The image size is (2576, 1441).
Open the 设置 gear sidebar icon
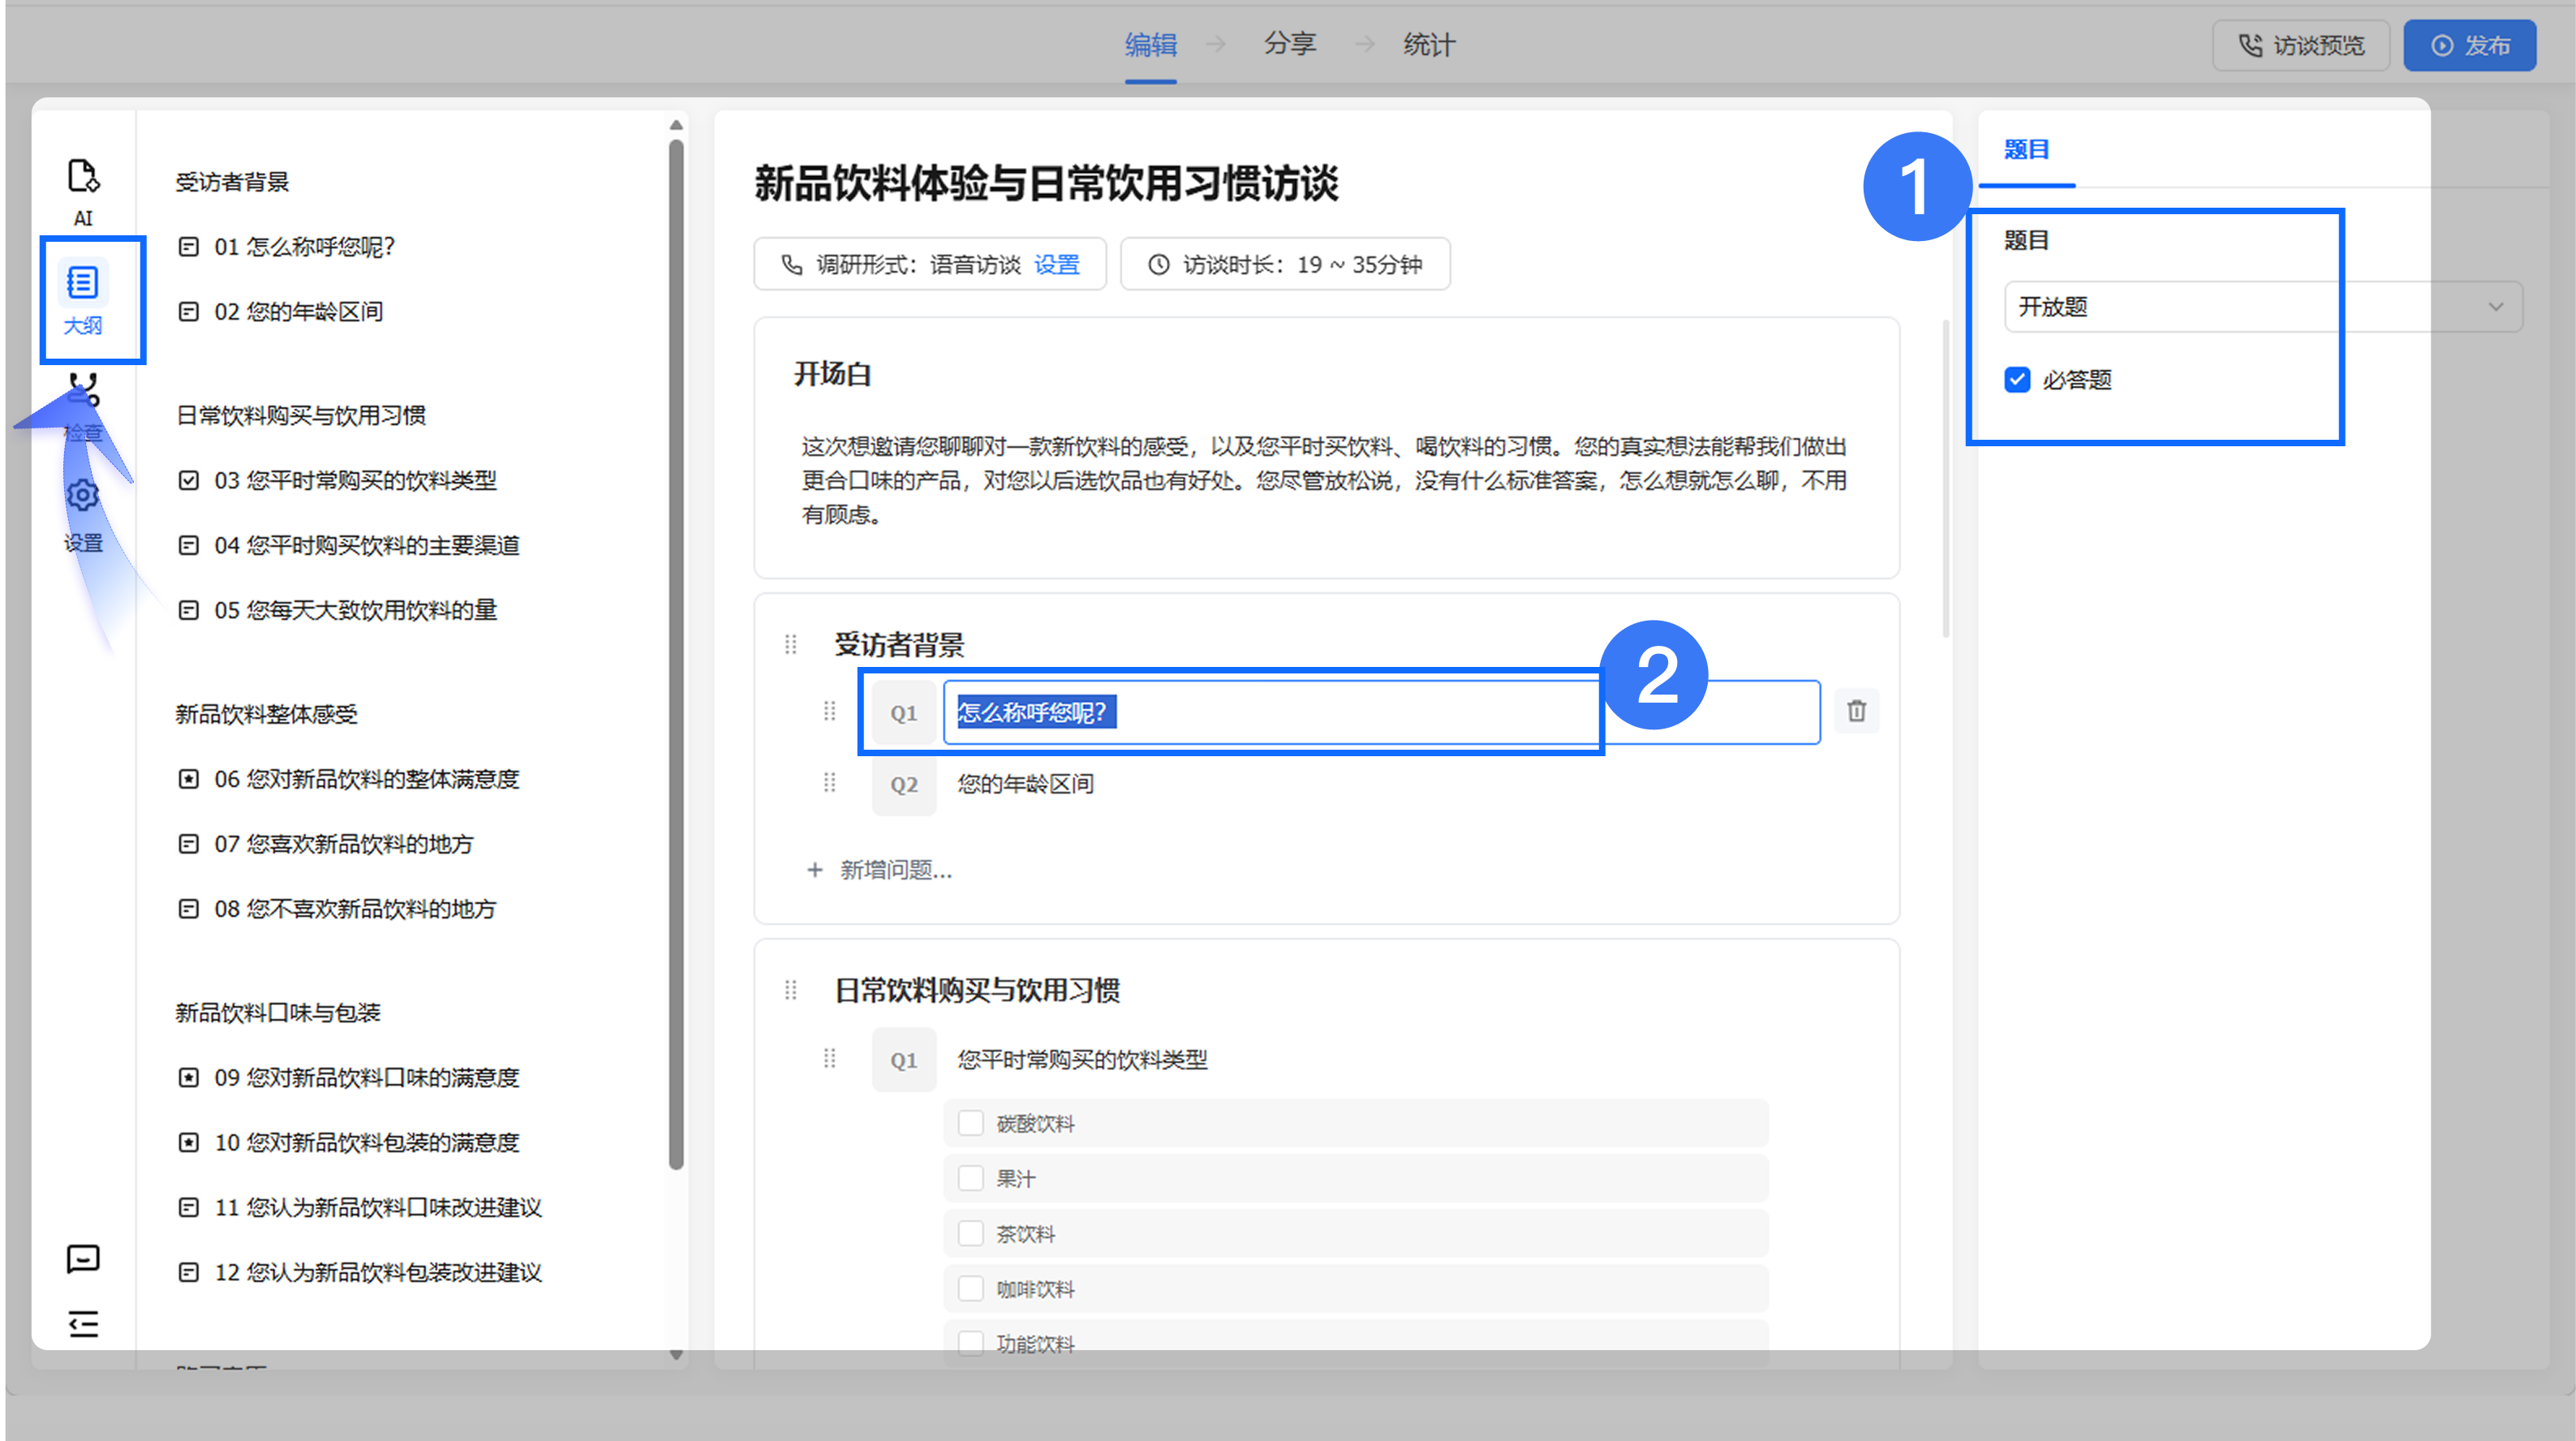tap(83, 514)
